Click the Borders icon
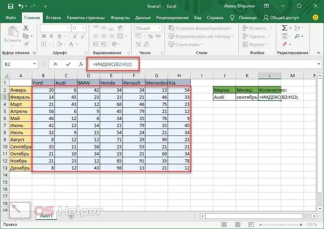Image resolution: width=324 pixels, height=229 pixels. pos(44,44)
